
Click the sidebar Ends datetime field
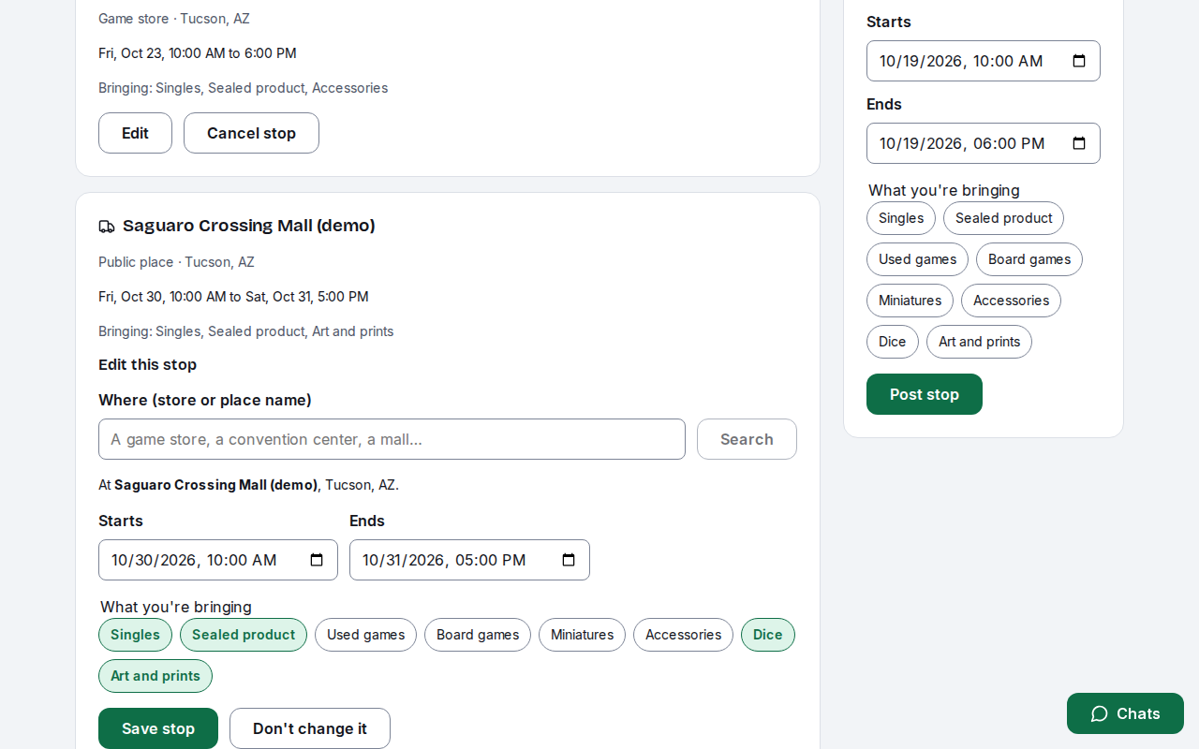984,143
